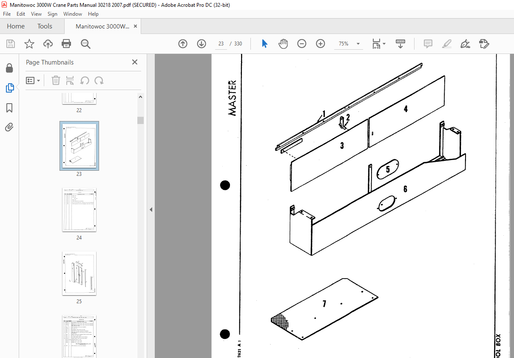This screenshot has height=358, width=514.
Task: Open the Sign menu
Action: point(52,14)
